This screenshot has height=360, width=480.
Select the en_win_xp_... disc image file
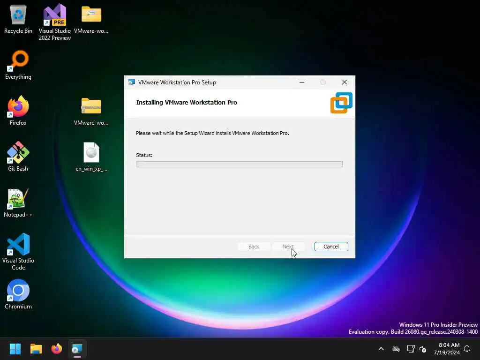[91, 157]
